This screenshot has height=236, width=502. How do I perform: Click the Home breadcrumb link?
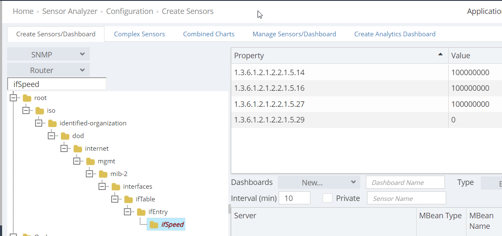[x=23, y=11]
